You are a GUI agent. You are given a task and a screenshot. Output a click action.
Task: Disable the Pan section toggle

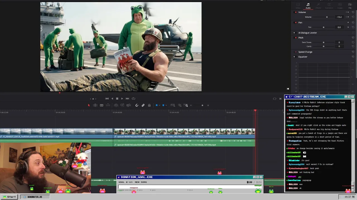(295, 22)
